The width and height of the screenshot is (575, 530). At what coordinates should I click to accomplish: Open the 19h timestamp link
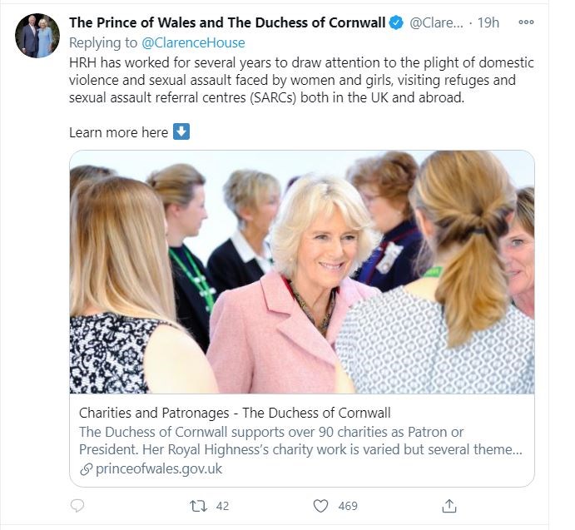[488, 22]
